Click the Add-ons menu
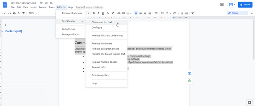255x106 pixels. point(61,7)
